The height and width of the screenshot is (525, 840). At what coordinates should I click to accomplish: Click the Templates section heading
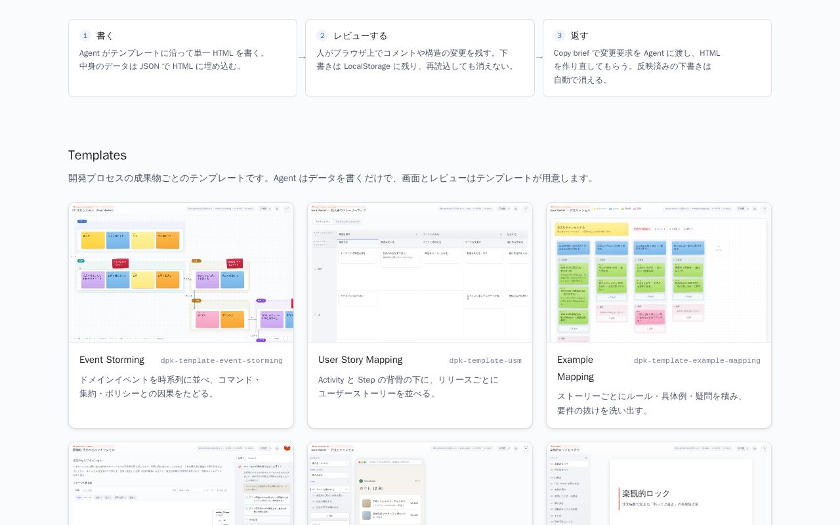coord(97,155)
